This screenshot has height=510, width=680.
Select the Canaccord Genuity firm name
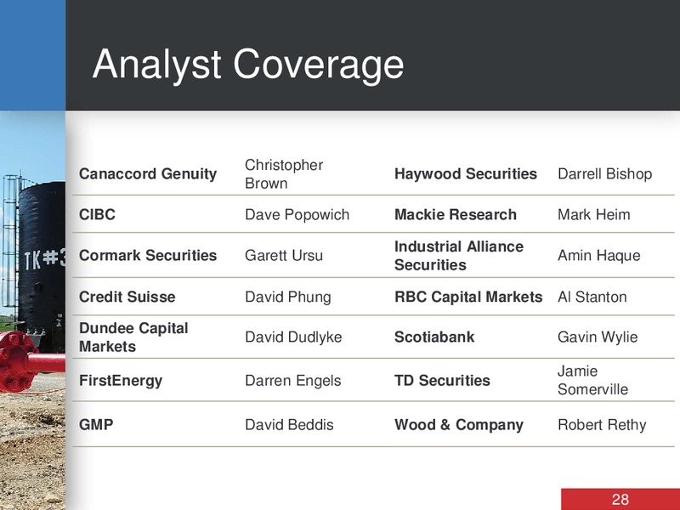pyautogui.click(x=148, y=174)
